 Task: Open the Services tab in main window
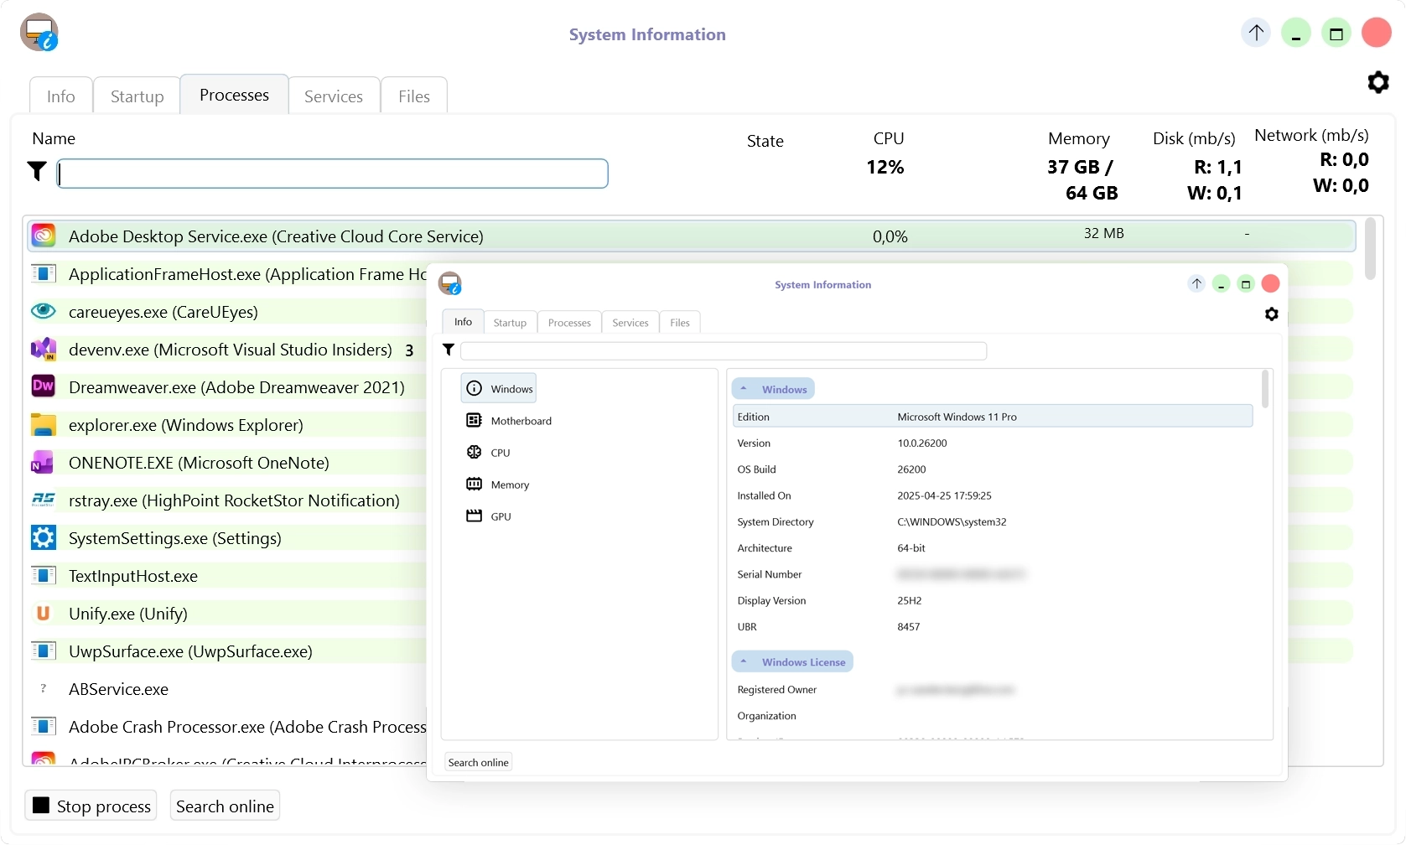tap(334, 96)
